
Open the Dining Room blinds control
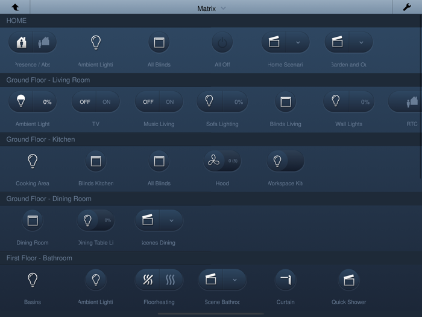click(x=33, y=220)
